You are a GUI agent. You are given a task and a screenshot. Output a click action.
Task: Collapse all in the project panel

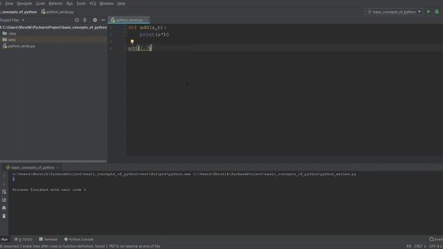pos(84,20)
